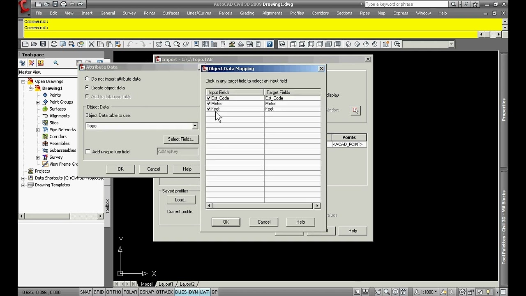Select Do not import attribute data
The image size is (526, 296).
[x=87, y=79]
